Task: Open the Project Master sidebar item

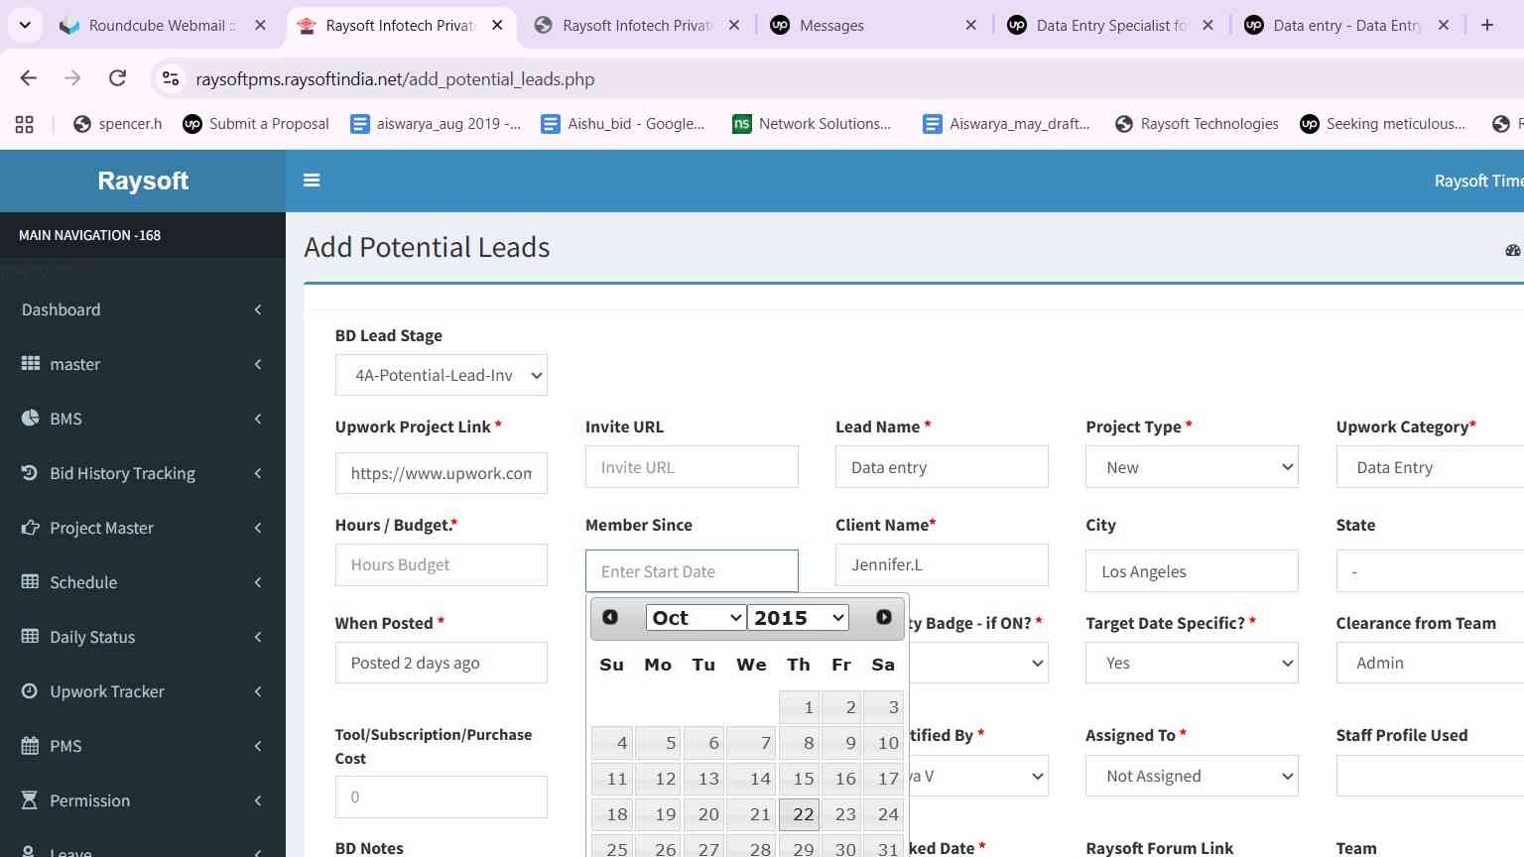Action: point(143,528)
